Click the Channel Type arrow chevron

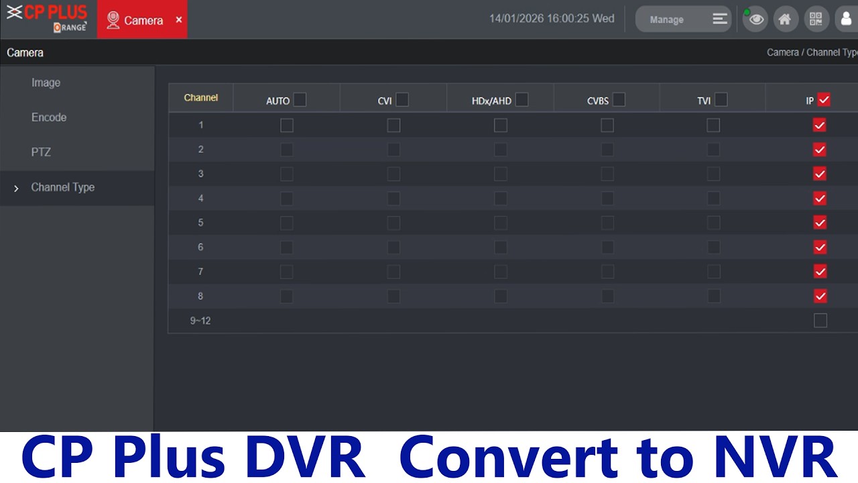coord(16,189)
